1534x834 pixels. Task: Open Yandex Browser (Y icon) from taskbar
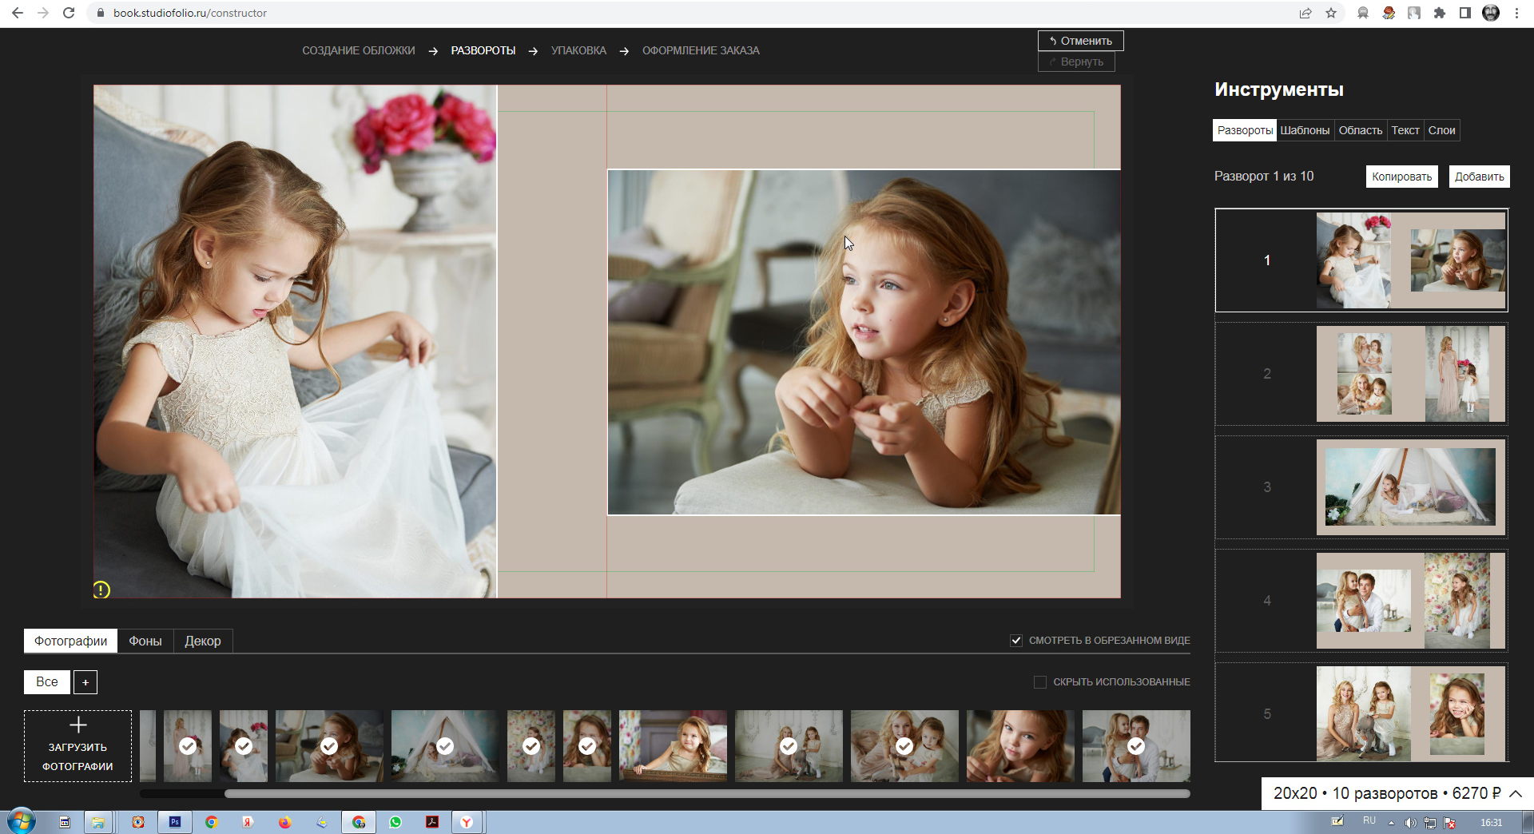click(467, 822)
